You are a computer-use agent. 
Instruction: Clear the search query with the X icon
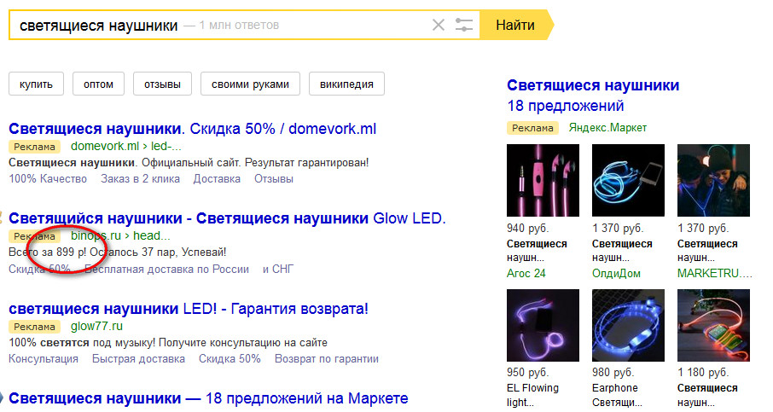click(x=439, y=25)
